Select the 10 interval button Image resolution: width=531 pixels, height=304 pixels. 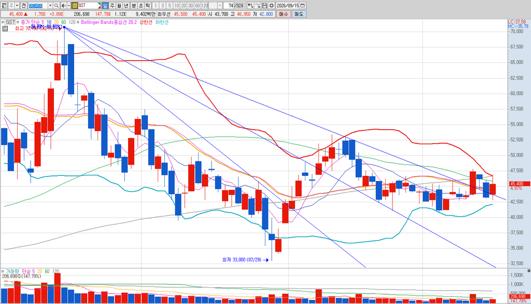[x=177, y=5]
